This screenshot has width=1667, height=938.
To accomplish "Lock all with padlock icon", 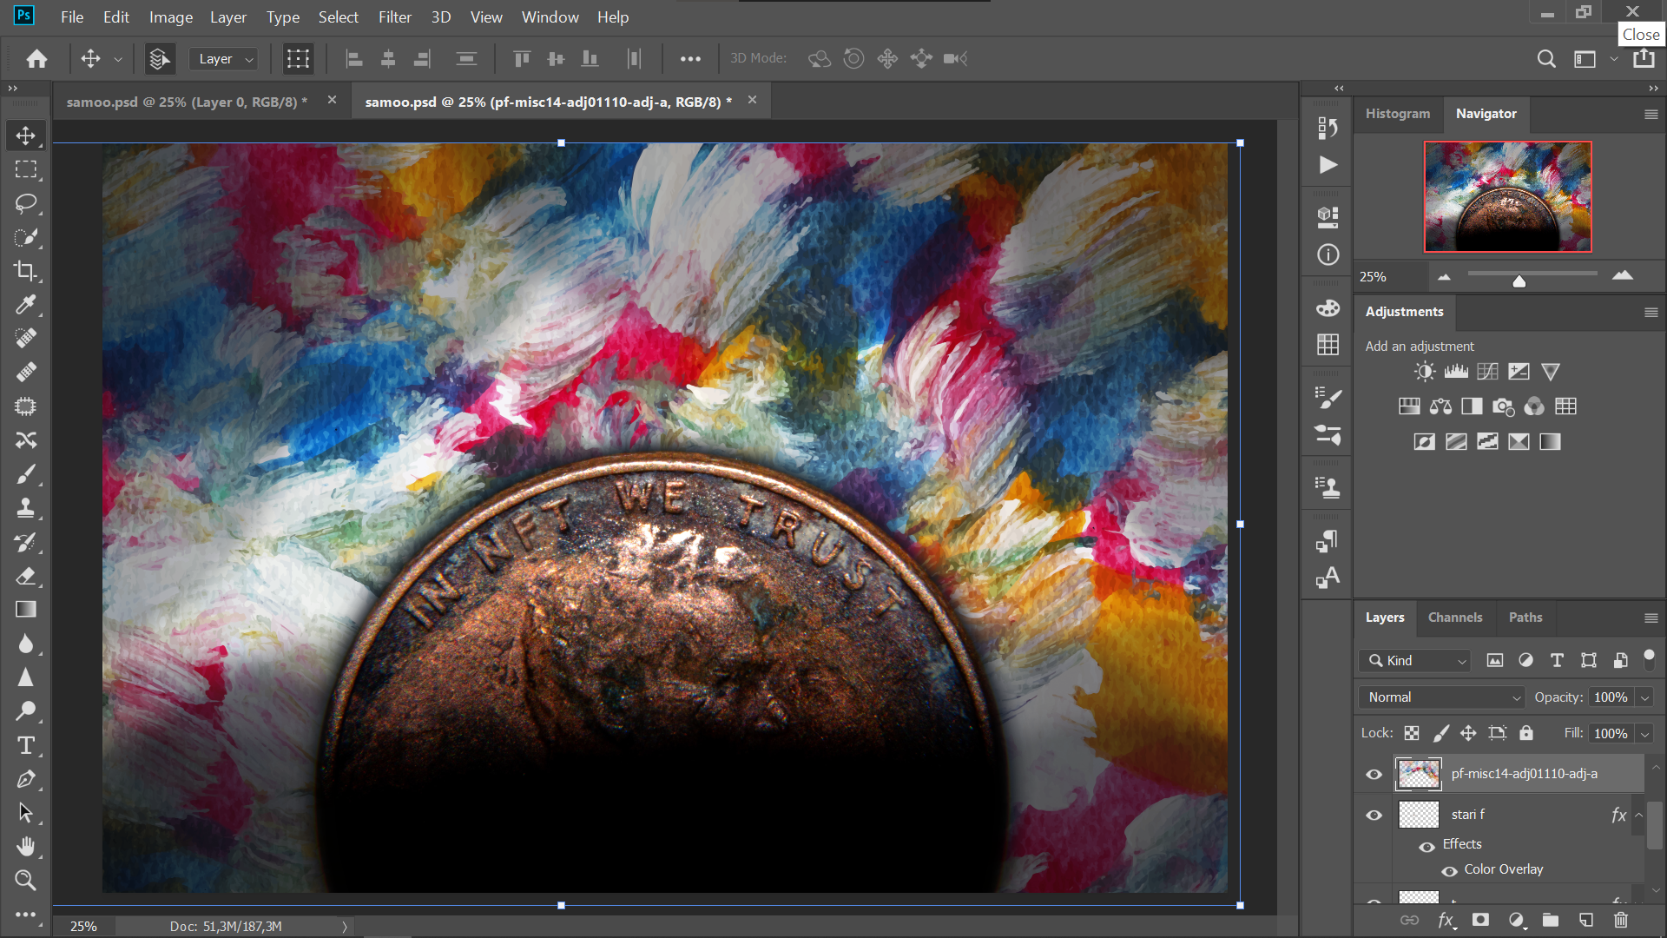I will 1525,733.
